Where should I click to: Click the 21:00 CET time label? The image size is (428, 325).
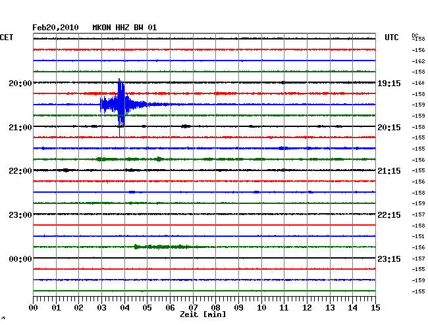coord(20,128)
